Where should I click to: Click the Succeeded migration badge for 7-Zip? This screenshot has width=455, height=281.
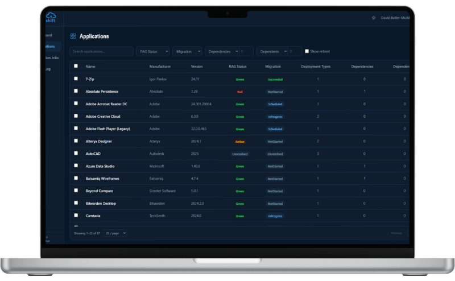275,79
